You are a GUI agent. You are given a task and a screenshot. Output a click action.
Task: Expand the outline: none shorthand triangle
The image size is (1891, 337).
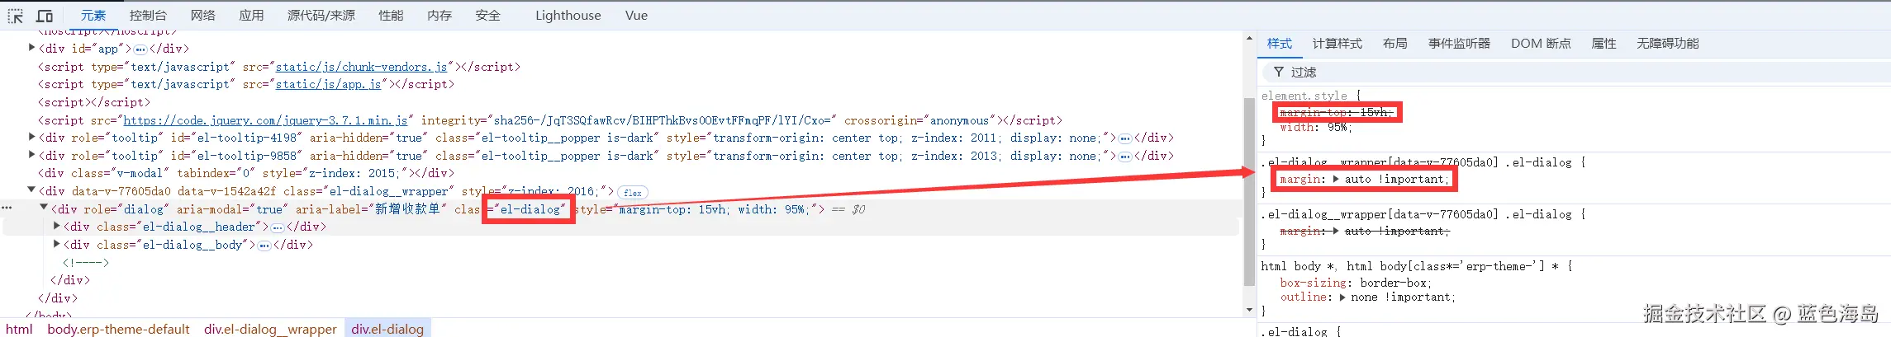[1342, 297]
